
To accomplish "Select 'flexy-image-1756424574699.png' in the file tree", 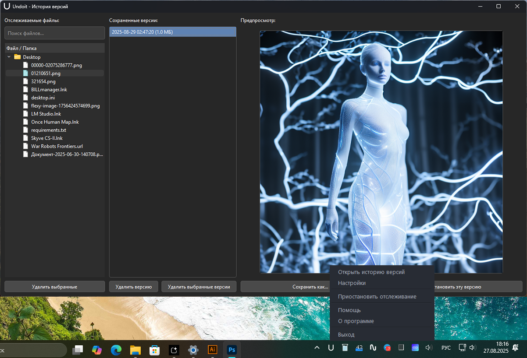I will (x=65, y=105).
